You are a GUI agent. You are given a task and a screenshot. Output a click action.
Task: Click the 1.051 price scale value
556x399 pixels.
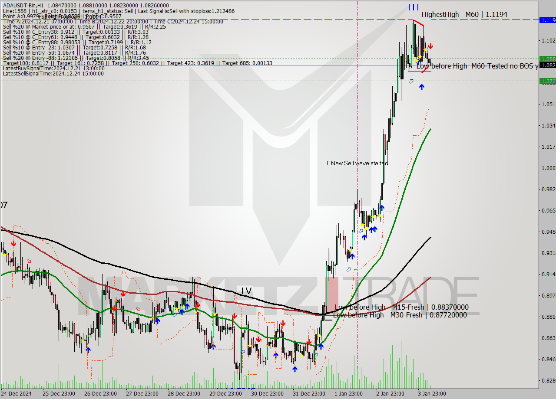click(548, 104)
